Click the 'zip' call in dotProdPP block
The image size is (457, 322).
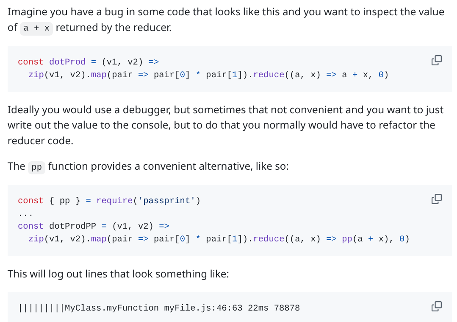(36, 239)
